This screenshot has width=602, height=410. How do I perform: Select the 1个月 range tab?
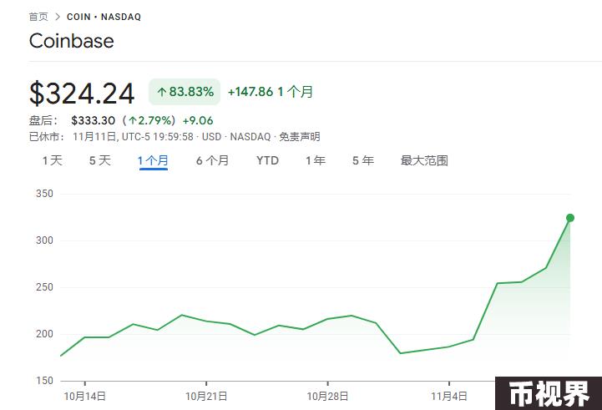pyautogui.click(x=153, y=160)
